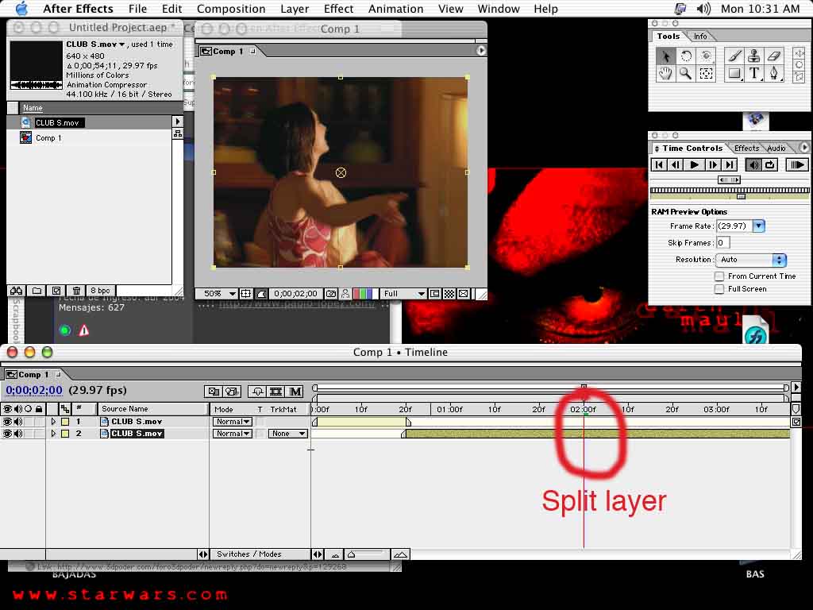Jump to first frame in Time Controls
The height and width of the screenshot is (610, 813).
[659, 165]
